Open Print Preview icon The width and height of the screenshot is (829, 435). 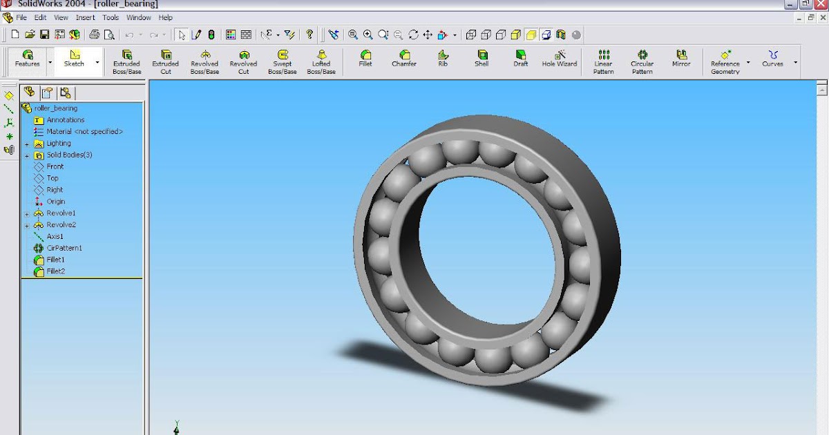(x=109, y=34)
